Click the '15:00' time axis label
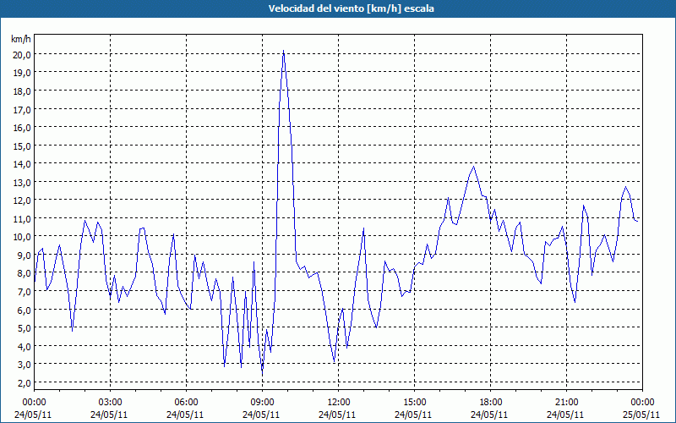The image size is (676, 423). coord(414,403)
